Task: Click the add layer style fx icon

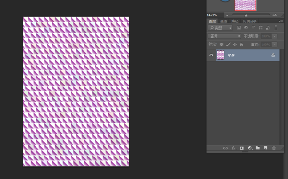Action: 233,148
